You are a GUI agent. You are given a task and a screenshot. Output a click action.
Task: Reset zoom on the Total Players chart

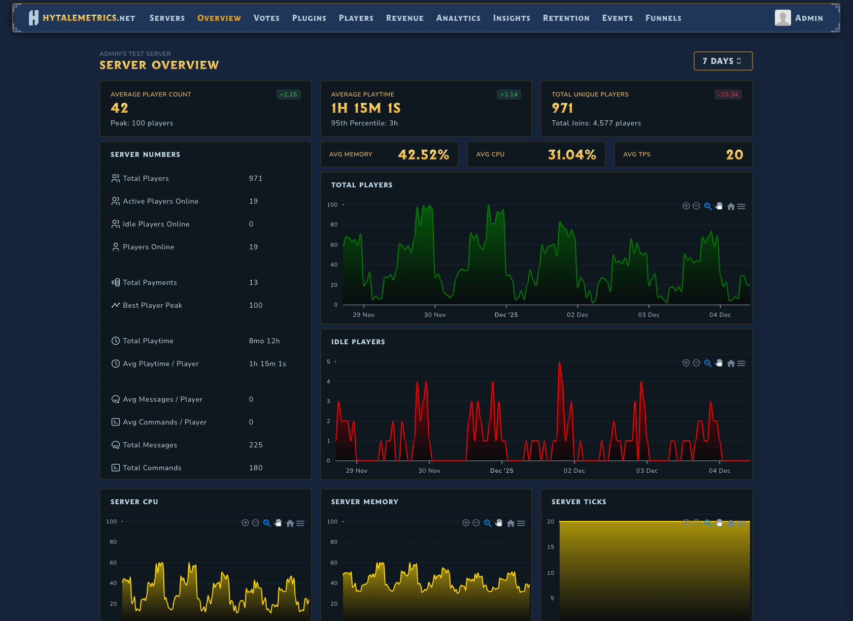click(x=731, y=206)
